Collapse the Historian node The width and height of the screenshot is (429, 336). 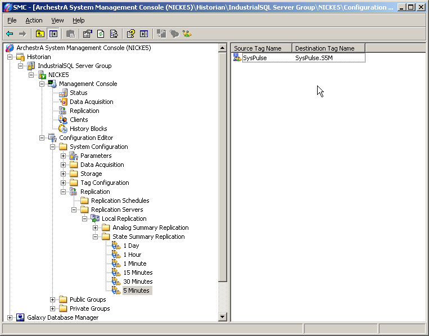pyautogui.click(x=10, y=57)
